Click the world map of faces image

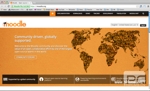108,50
